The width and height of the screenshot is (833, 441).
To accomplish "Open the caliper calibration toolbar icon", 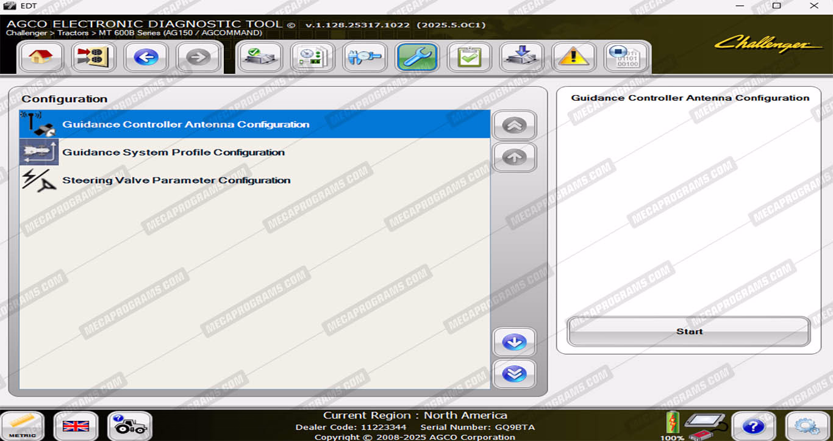I will (x=365, y=58).
